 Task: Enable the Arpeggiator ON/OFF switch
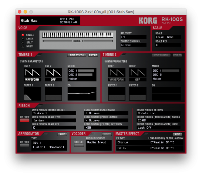[24, 145]
